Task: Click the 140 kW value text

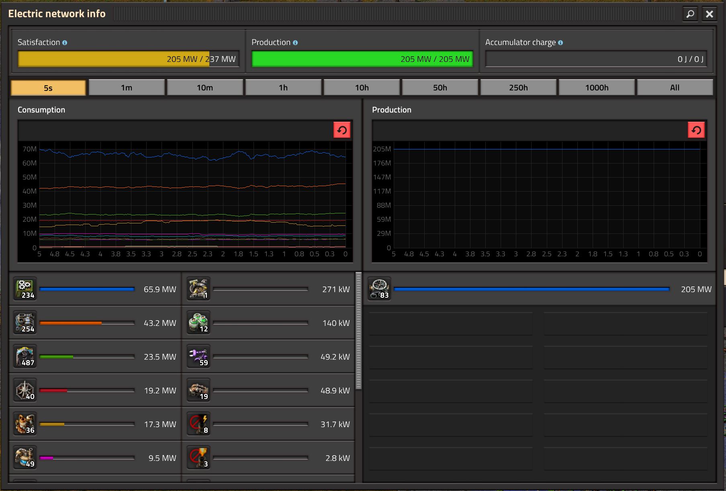Action: click(x=336, y=323)
